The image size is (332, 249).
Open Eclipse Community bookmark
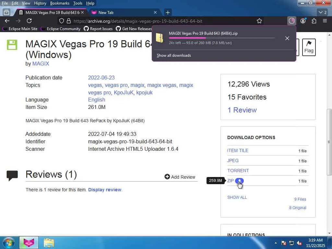61,29
